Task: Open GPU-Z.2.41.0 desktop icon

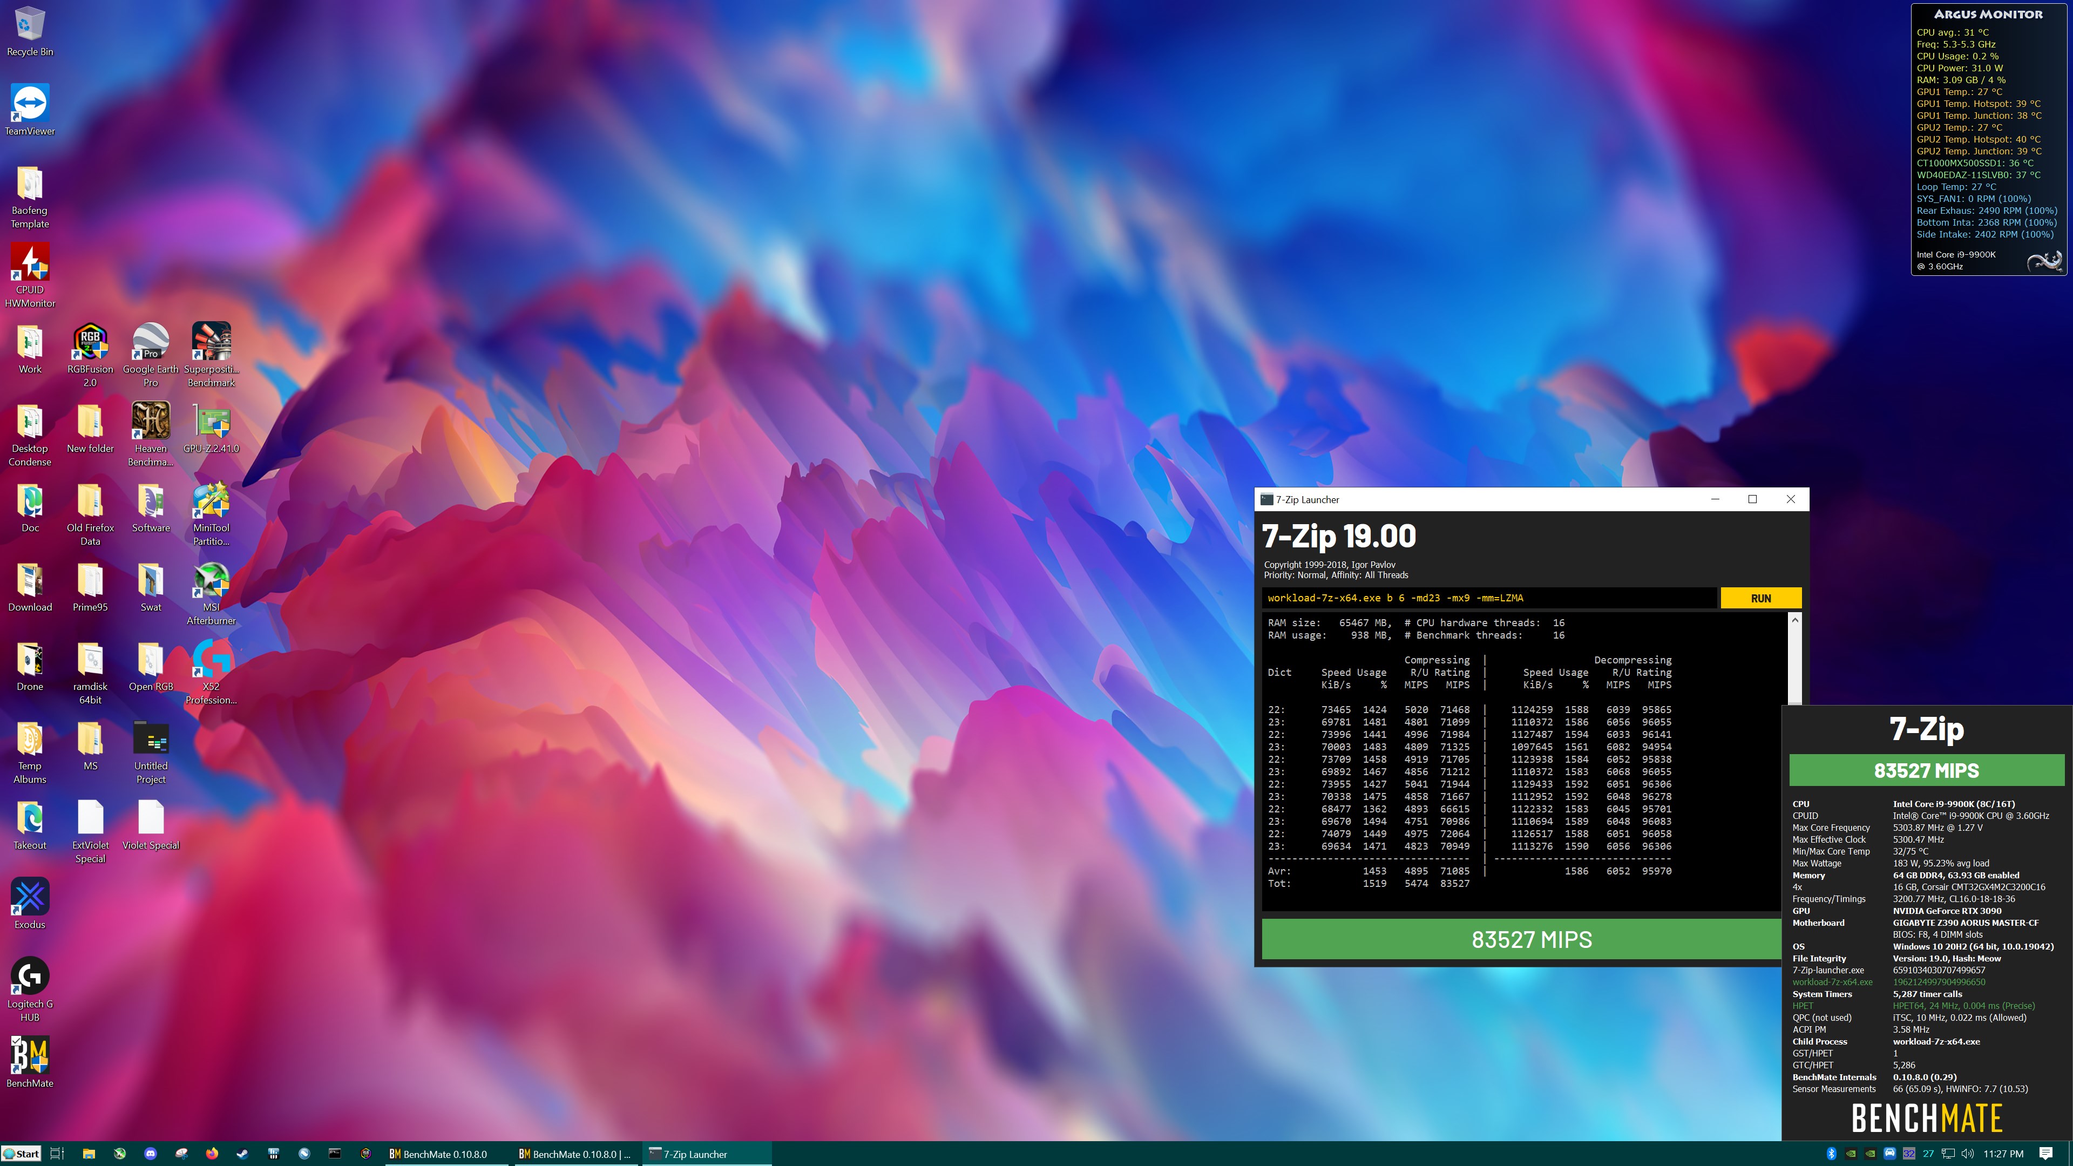Action: coord(211,428)
